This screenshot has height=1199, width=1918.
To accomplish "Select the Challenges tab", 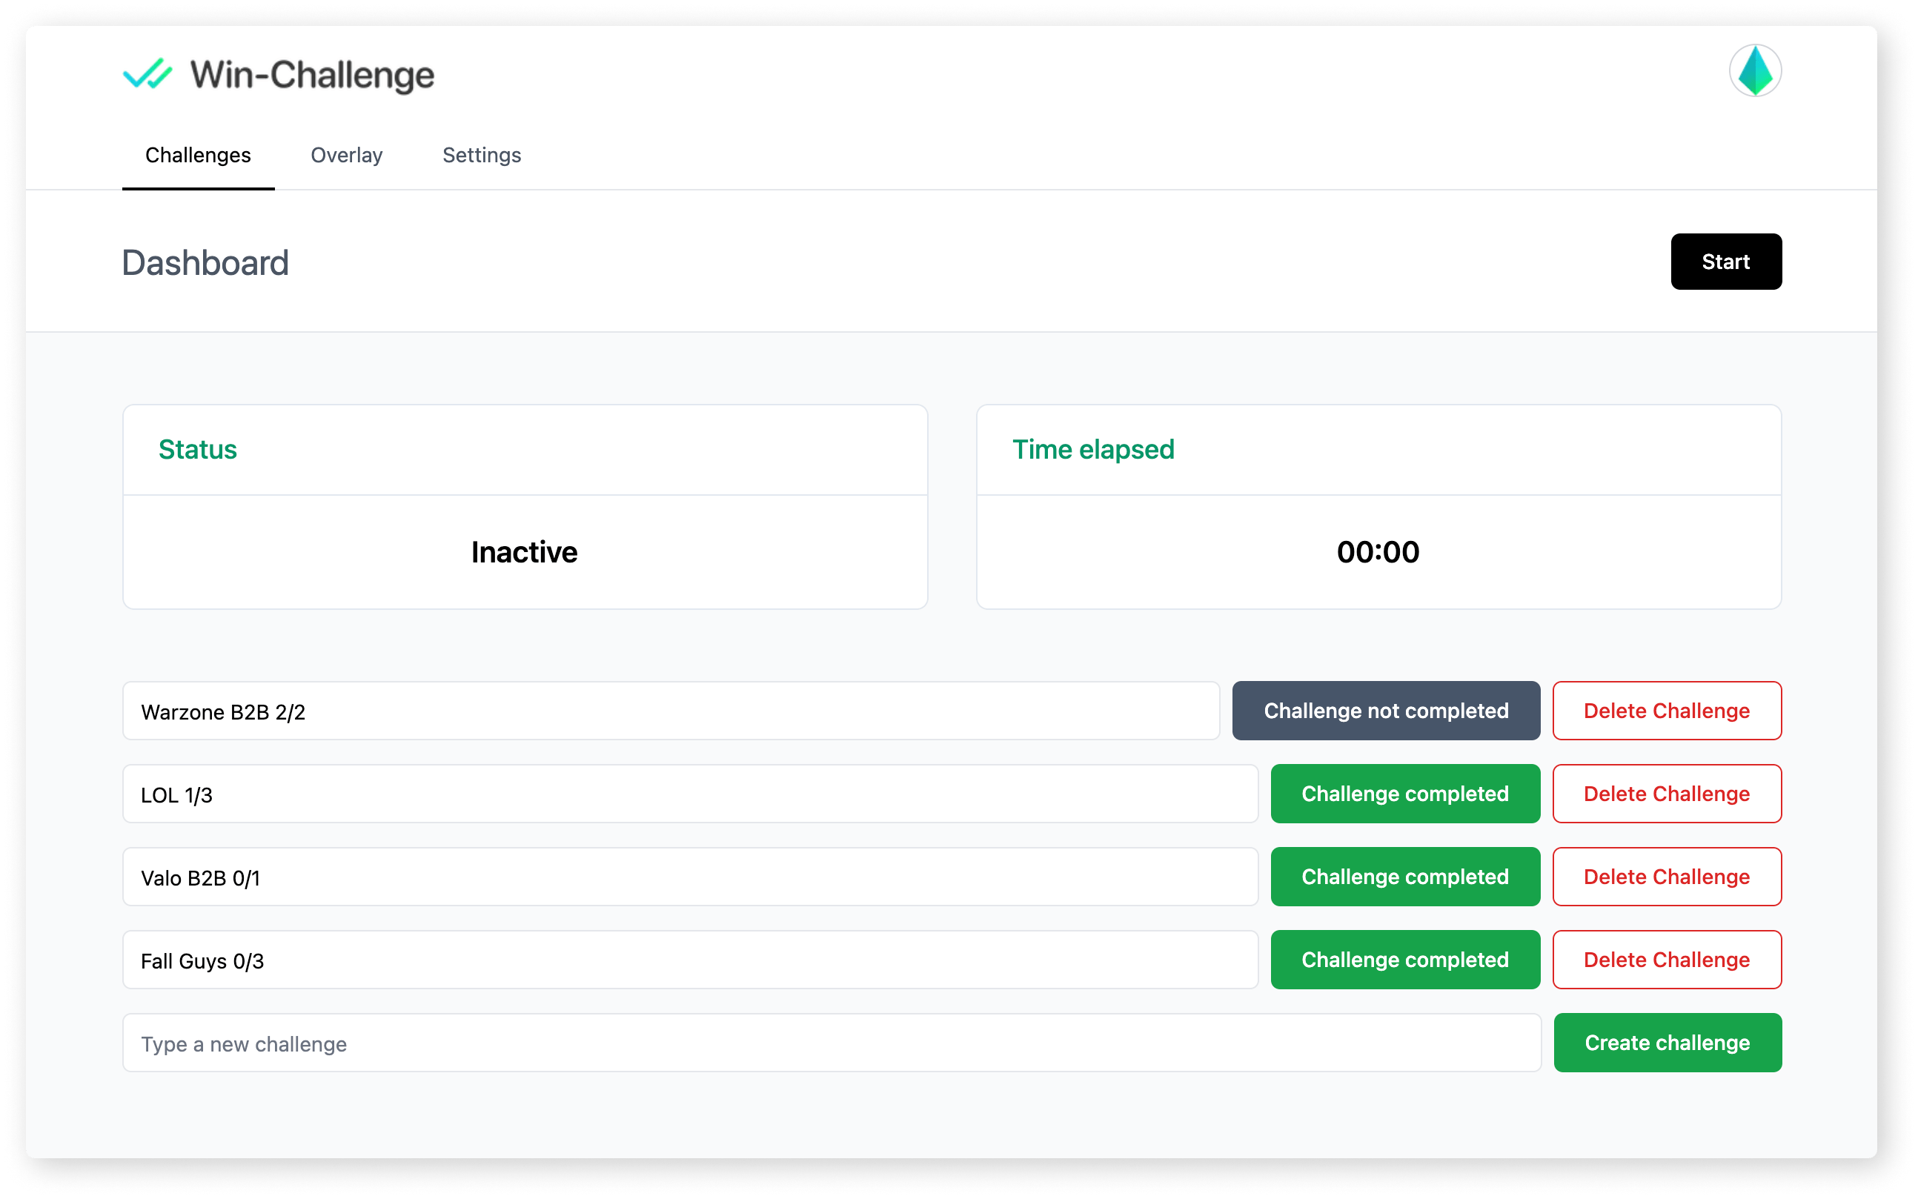I will click(x=197, y=156).
